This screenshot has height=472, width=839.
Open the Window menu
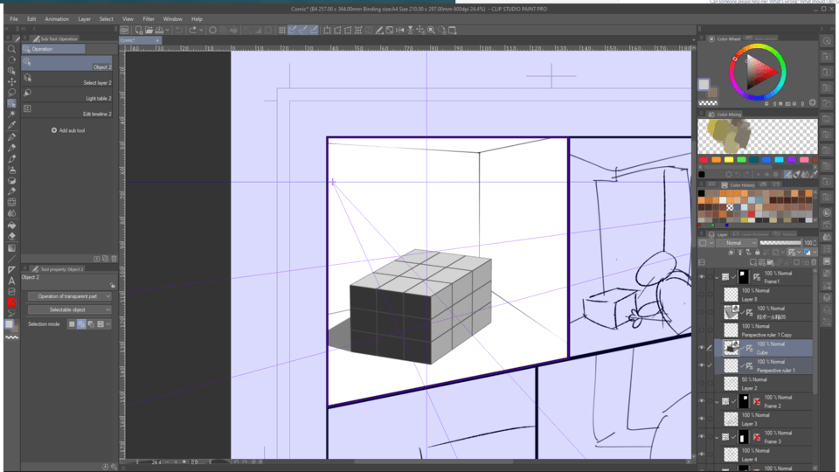tap(172, 18)
